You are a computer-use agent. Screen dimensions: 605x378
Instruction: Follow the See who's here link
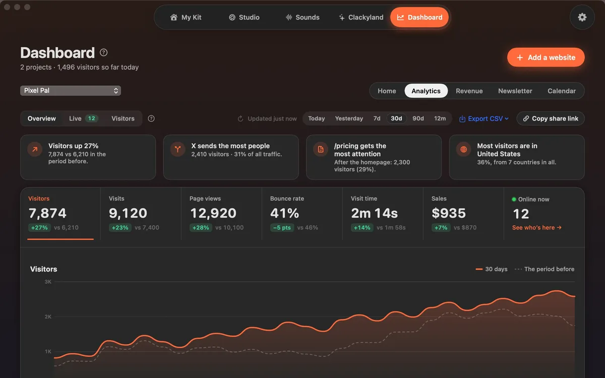(537, 228)
